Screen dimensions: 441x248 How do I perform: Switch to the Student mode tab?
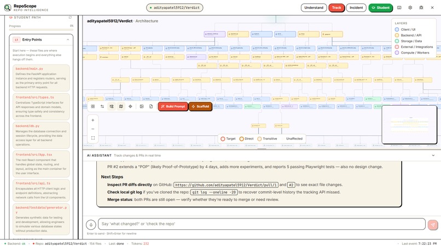pos(380,8)
